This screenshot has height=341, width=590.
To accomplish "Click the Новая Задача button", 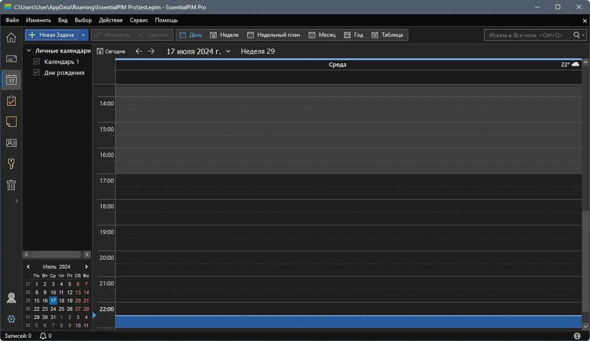I will tap(52, 35).
